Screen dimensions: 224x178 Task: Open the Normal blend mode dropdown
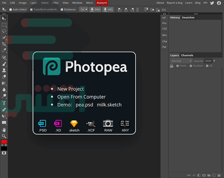pos(181,61)
